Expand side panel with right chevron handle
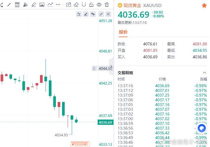 (111, 67)
